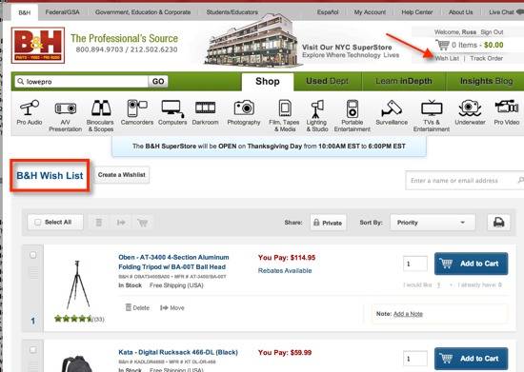This screenshot has width=524, height=372.
Task: Click the Kata Rucksack quantity field
Action: point(415,359)
